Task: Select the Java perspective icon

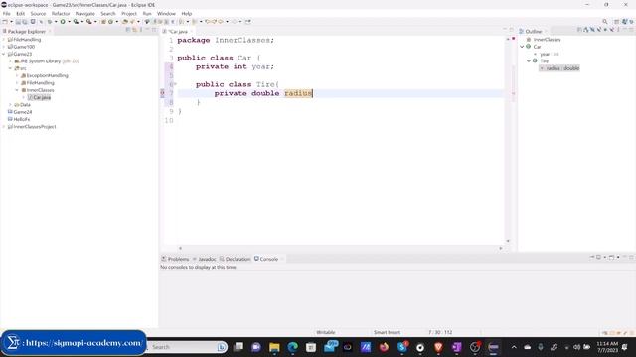Action: (x=624, y=22)
